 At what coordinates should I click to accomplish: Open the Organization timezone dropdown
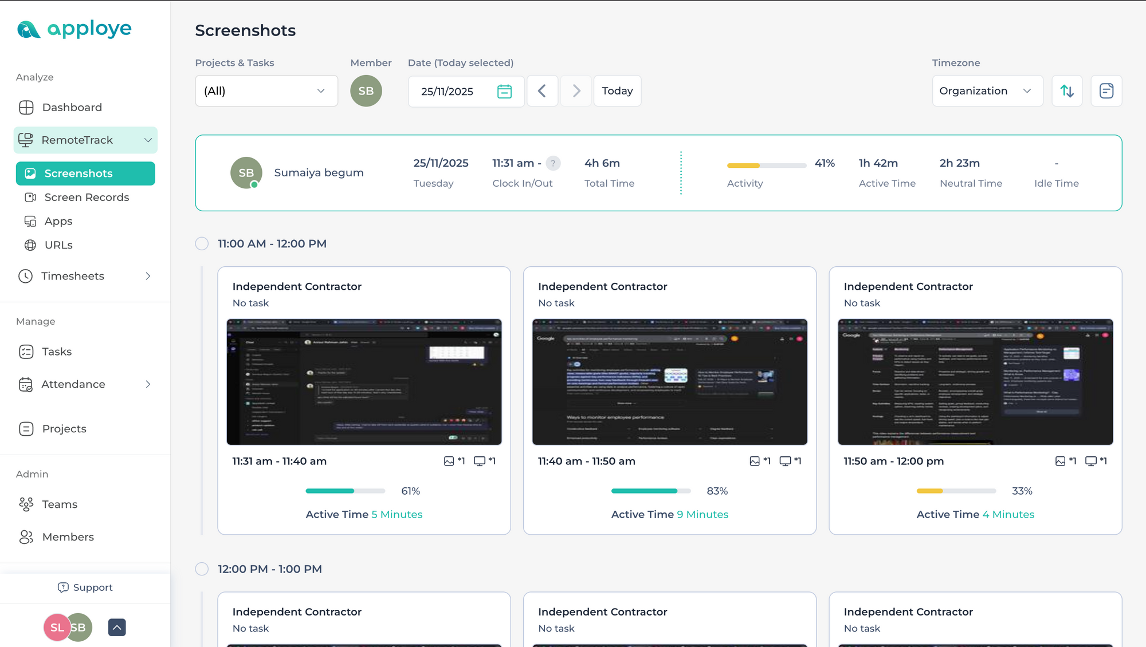tap(987, 91)
